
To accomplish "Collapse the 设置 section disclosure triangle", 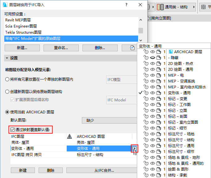I will click(7, 58).
